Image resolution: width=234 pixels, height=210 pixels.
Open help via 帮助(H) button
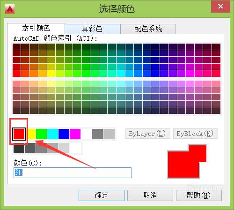pos(199,195)
